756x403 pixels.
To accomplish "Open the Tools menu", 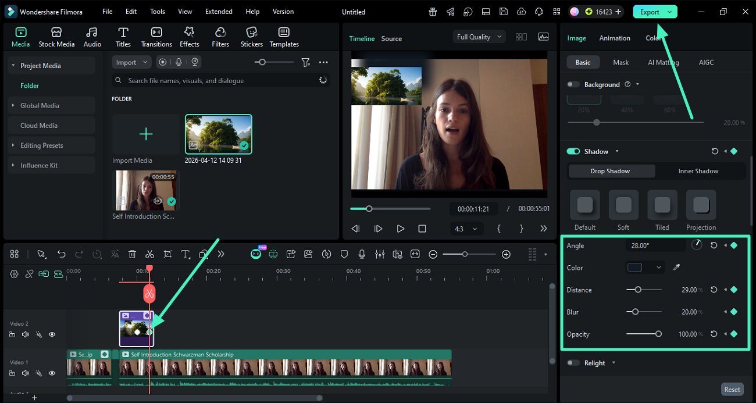I will click(158, 12).
